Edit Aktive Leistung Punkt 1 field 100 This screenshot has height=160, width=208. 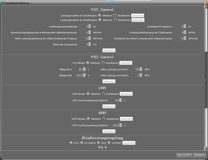pyautogui.click(x=135, y=69)
